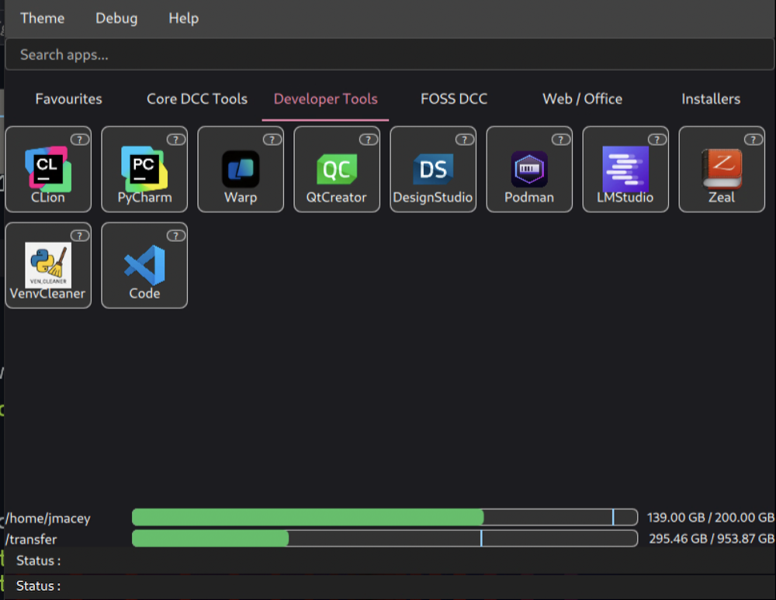Screen dimensions: 776x600
Task: Open the Theme menu
Action: [43, 19]
